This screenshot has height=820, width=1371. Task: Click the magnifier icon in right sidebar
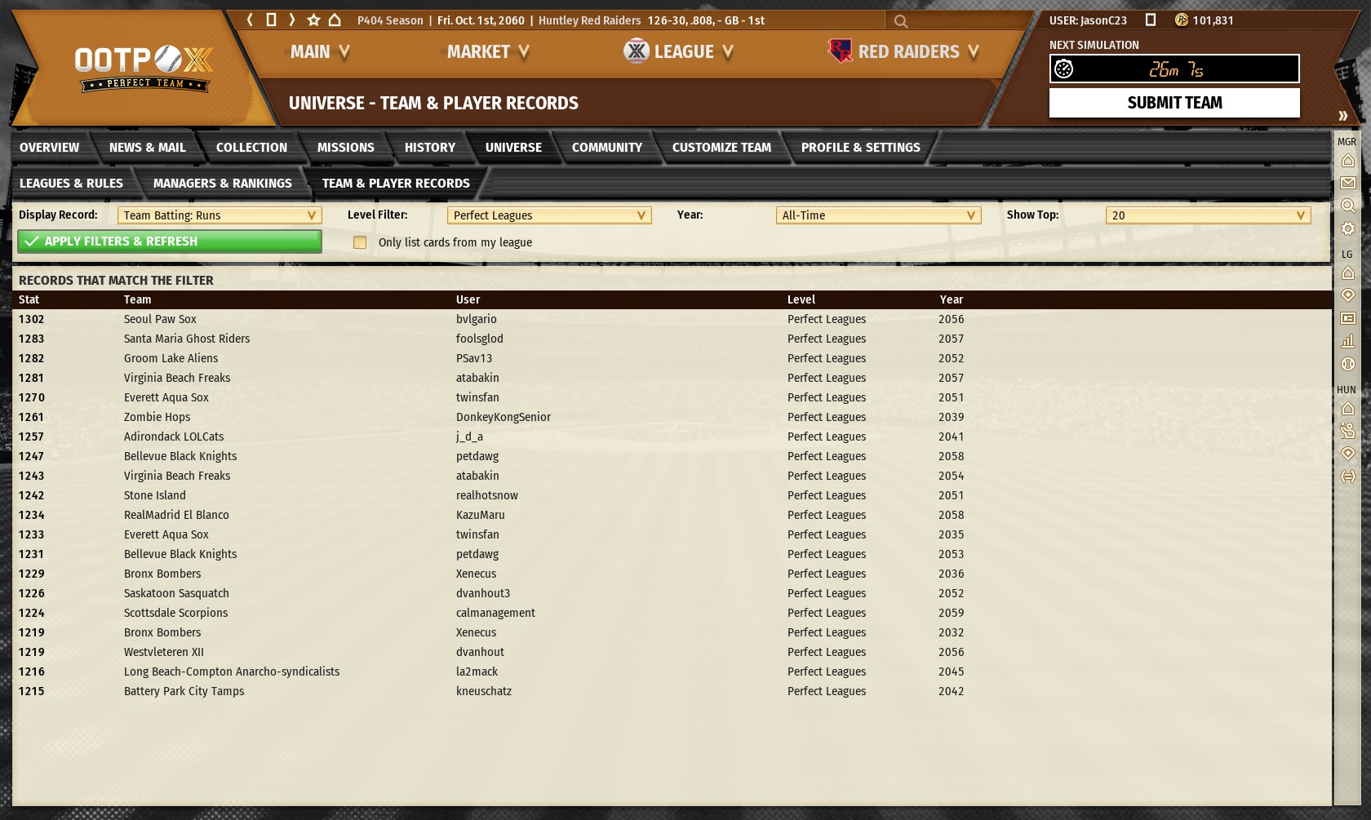tap(1347, 206)
